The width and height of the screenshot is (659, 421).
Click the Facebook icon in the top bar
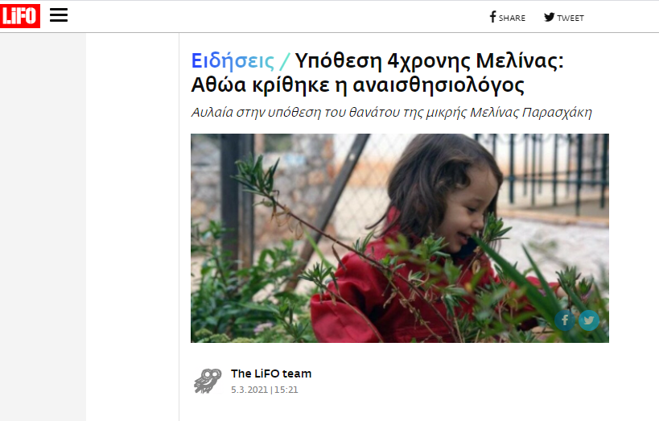[x=493, y=17]
